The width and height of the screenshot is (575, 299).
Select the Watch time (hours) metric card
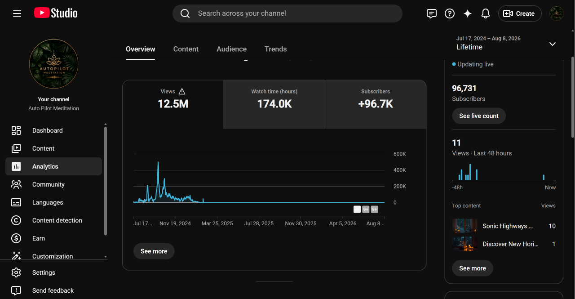(x=274, y=104)
